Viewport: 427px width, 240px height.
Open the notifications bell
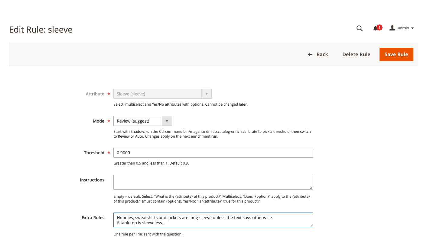coord(376,28)
